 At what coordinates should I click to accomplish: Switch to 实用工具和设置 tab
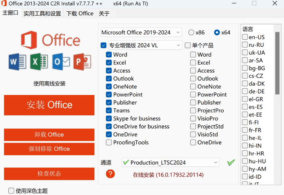[42, 14]
